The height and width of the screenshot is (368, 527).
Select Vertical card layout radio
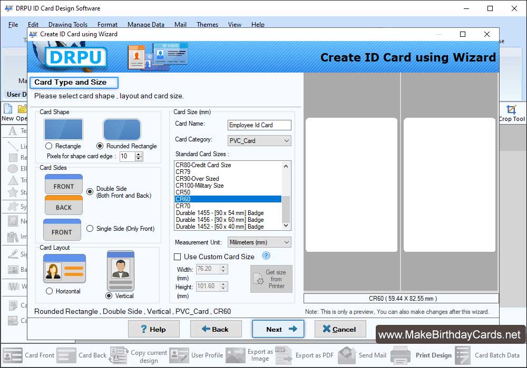(x=109, y=295)
